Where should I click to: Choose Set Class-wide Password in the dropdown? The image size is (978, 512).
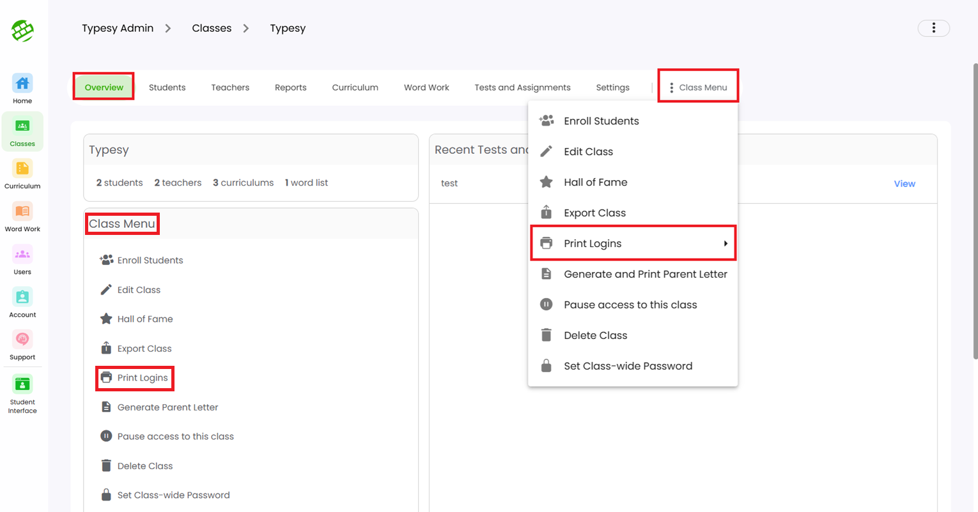(633, 366)
